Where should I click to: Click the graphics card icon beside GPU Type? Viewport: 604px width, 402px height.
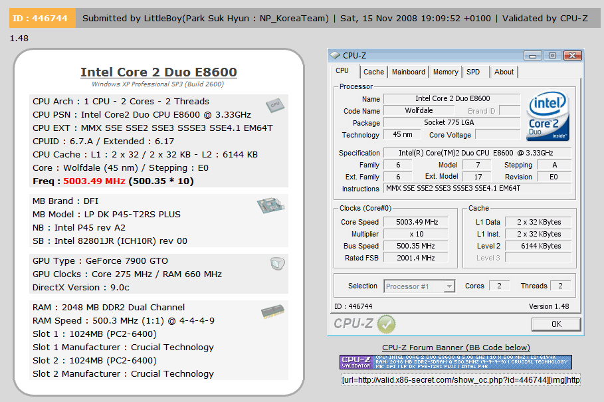(x=277, y=263)
